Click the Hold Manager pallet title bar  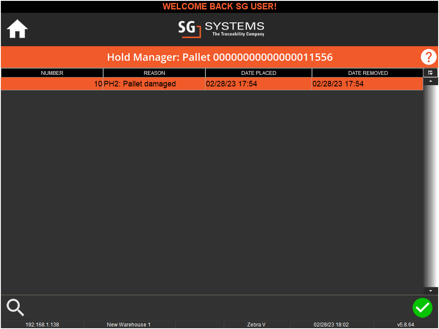click(219, 57)
